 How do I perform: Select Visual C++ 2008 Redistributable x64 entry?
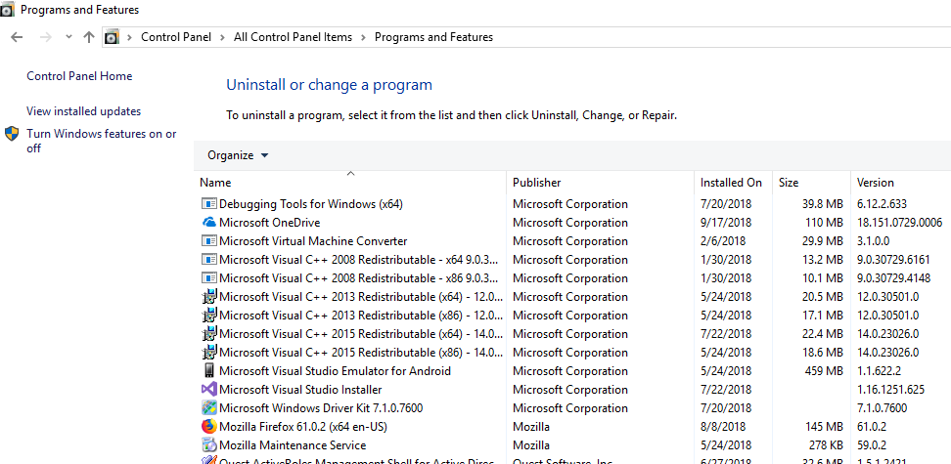pos(359,259)
